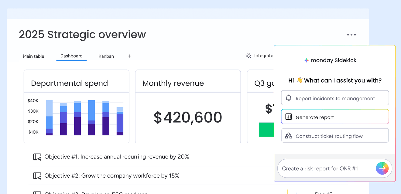Click the 2025 Strategic overview title
The width and height of the screenshot is (401, 194).
(x=82, y=34)
